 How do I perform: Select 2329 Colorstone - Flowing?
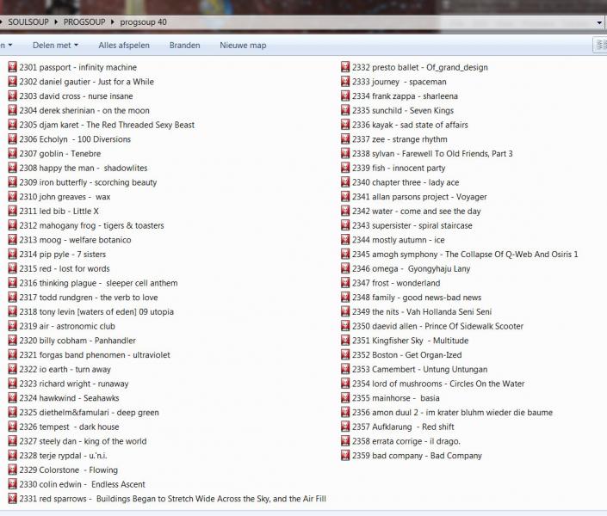pyautogui.click(x=63, y=470)
